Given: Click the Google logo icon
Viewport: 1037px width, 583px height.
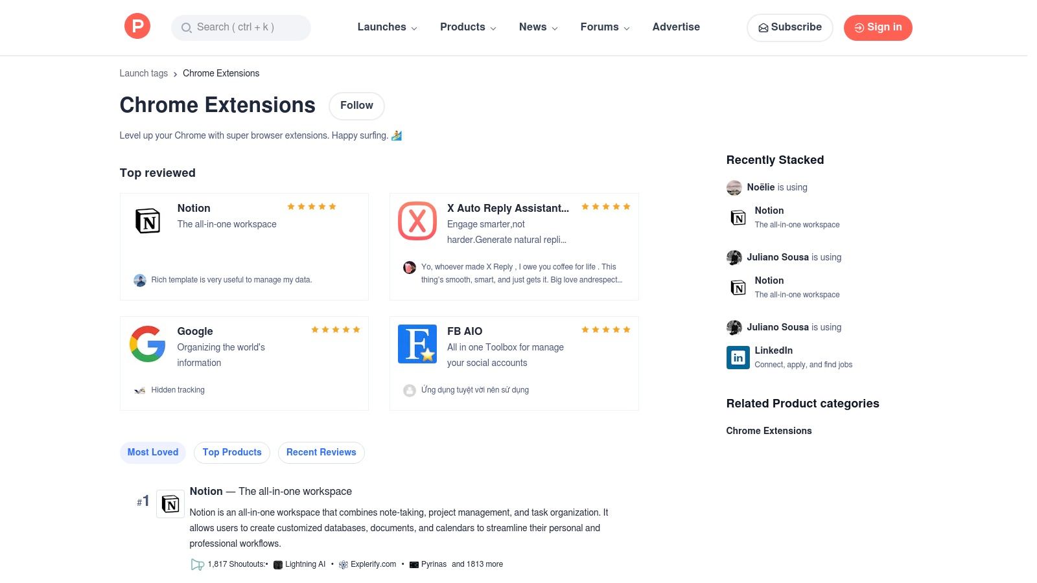Looking at the screenshot, I should point(148,343).
